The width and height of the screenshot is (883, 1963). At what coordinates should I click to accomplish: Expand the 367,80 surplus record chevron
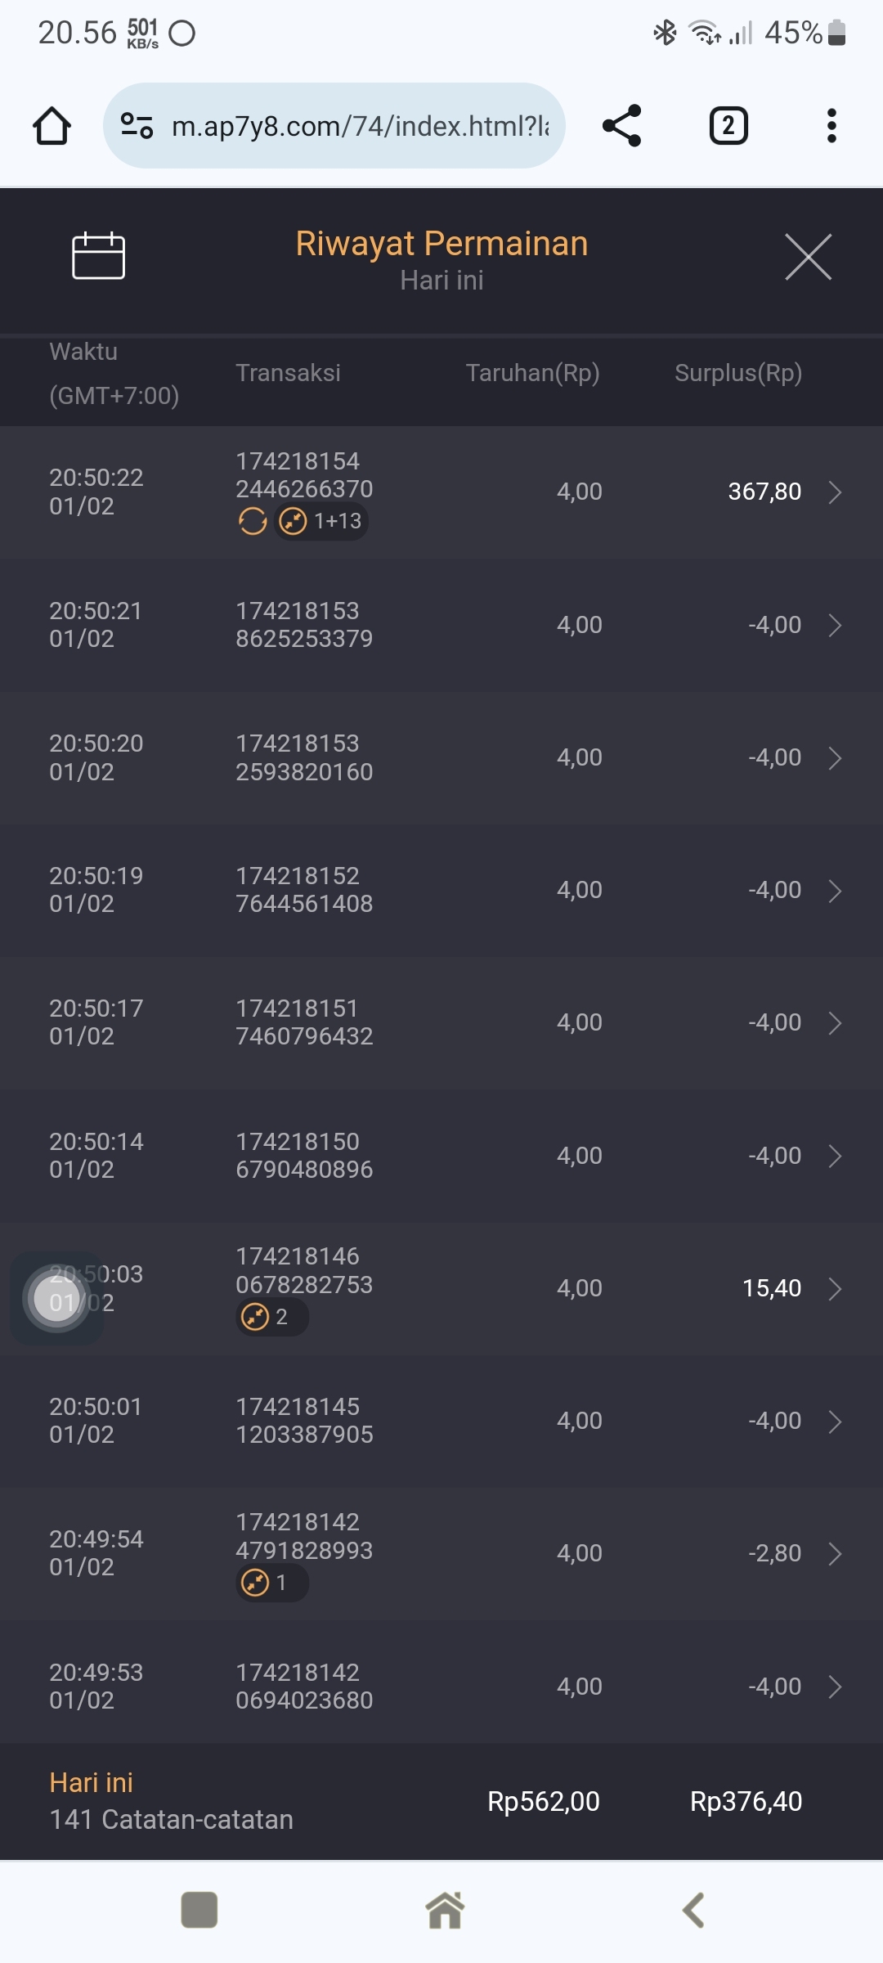click(835, 492)
